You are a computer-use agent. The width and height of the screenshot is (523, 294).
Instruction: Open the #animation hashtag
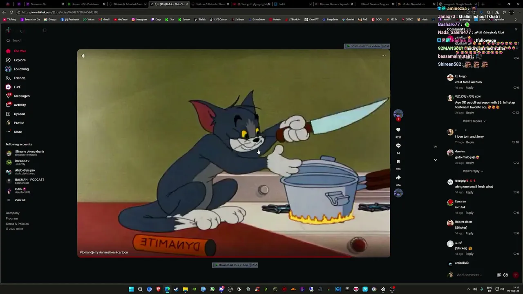tap(107, 252)
